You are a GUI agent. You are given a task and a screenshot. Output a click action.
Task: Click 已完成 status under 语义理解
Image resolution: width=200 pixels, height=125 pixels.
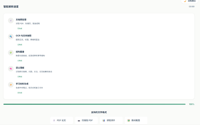coord(20,77)
